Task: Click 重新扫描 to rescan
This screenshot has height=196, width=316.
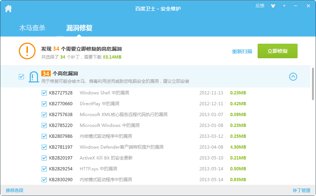Action: 242,51
